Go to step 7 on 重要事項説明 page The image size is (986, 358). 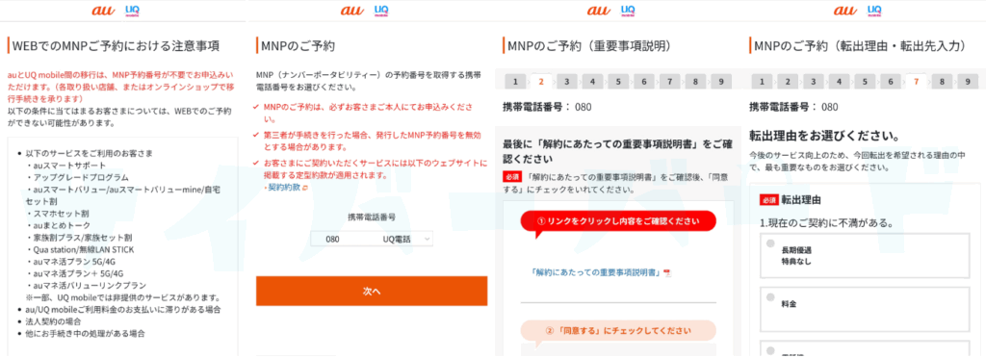coord(670,82)
